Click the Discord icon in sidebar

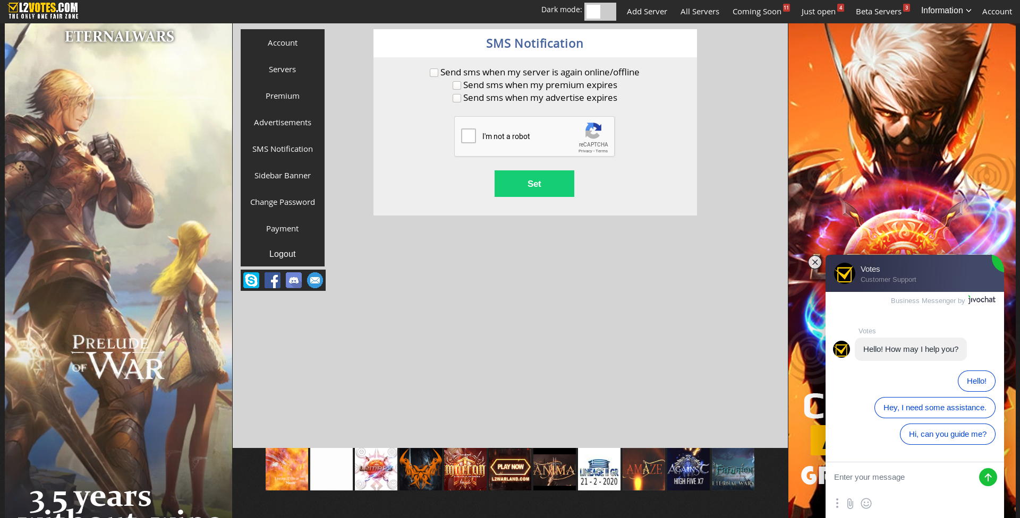[294, 280]
